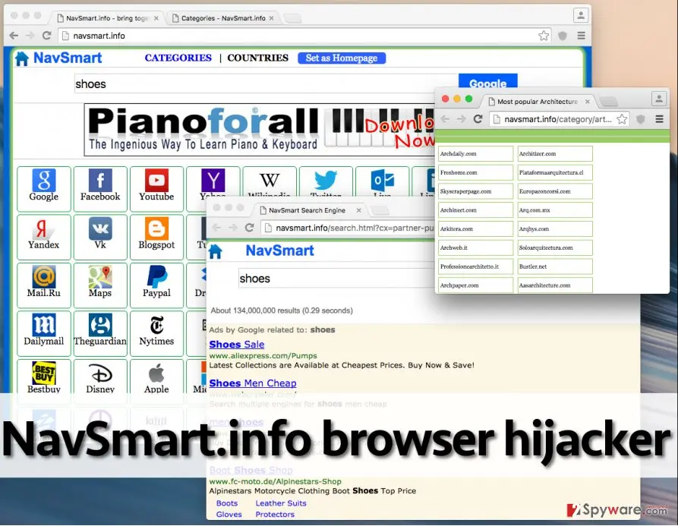This screenshot has height=526, width=678.
Task: Reload the NavSmart Search Engine window
Action: click(250, 228)
